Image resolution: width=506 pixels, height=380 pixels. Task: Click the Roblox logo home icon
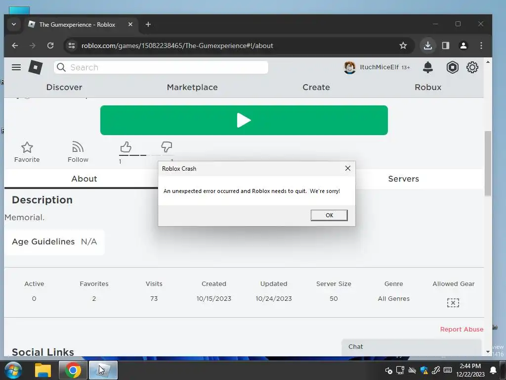tap(36, 67)
